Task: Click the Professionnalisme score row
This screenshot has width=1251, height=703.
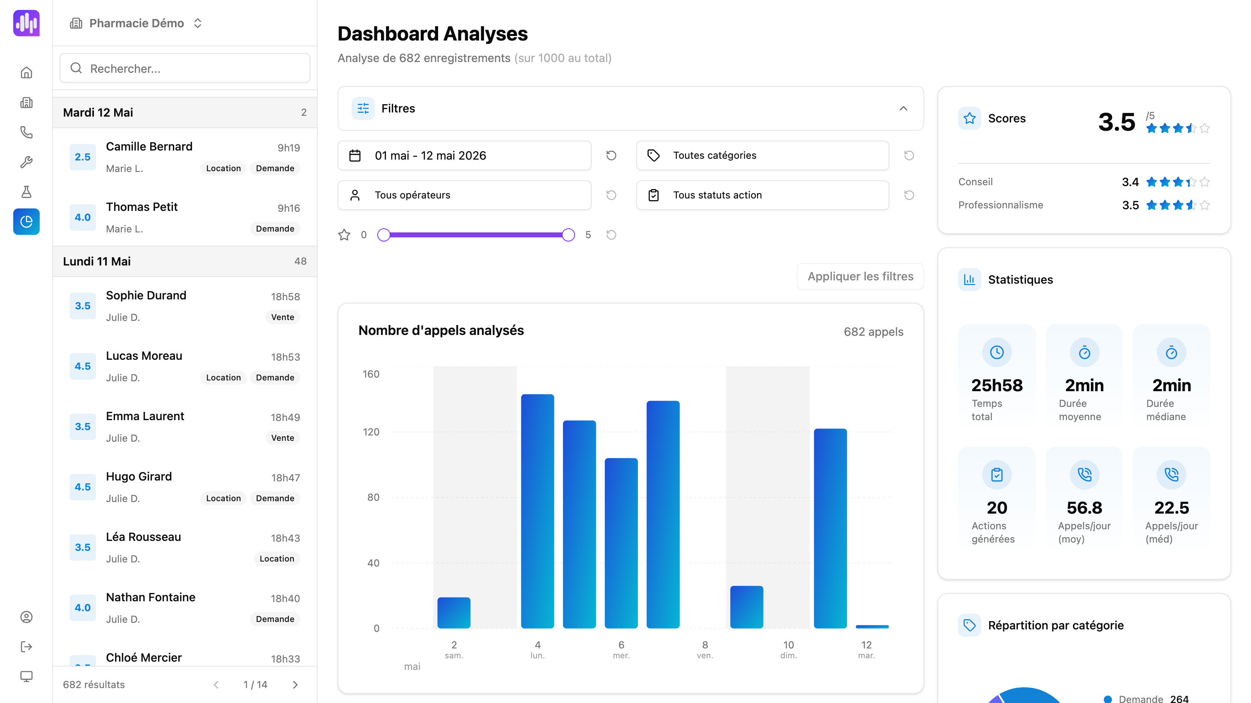Action: (x=1084, y=206)
